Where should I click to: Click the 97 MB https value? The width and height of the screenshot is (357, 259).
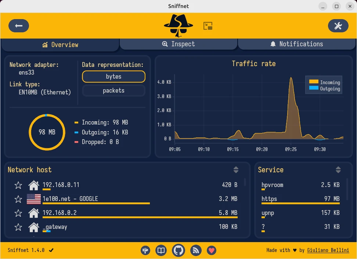[332, 199]
